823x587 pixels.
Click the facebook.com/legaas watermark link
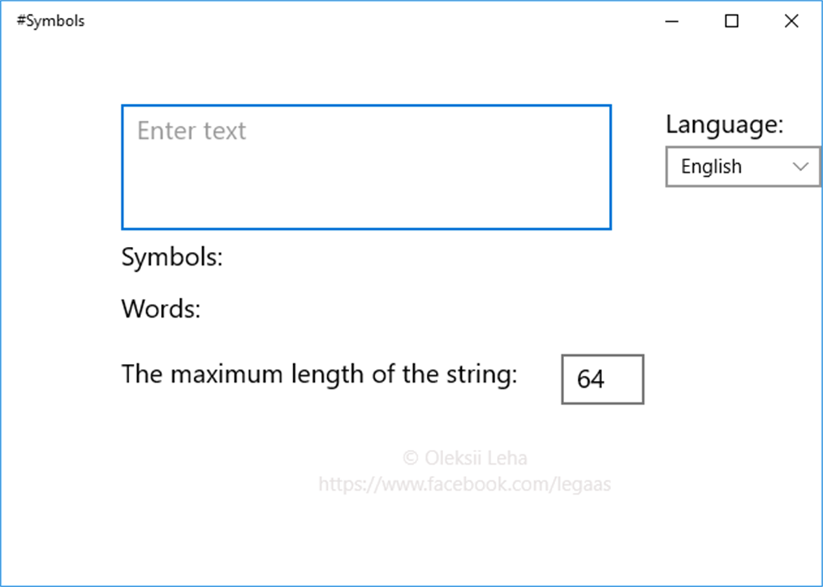click(464, 484)
